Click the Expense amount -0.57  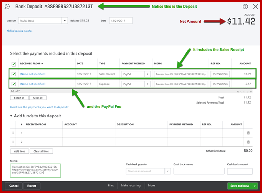point(248,84)
